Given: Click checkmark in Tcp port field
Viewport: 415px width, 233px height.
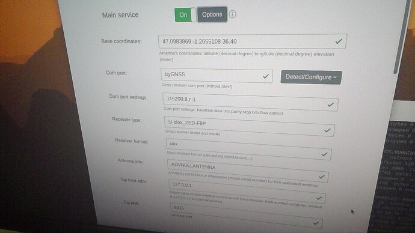Looking at the screenshot, I should (x=316, y=223).
